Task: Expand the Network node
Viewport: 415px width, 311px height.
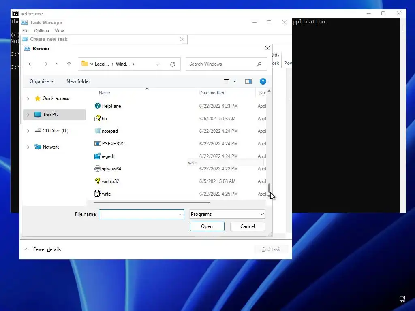Action: (28, 147)
